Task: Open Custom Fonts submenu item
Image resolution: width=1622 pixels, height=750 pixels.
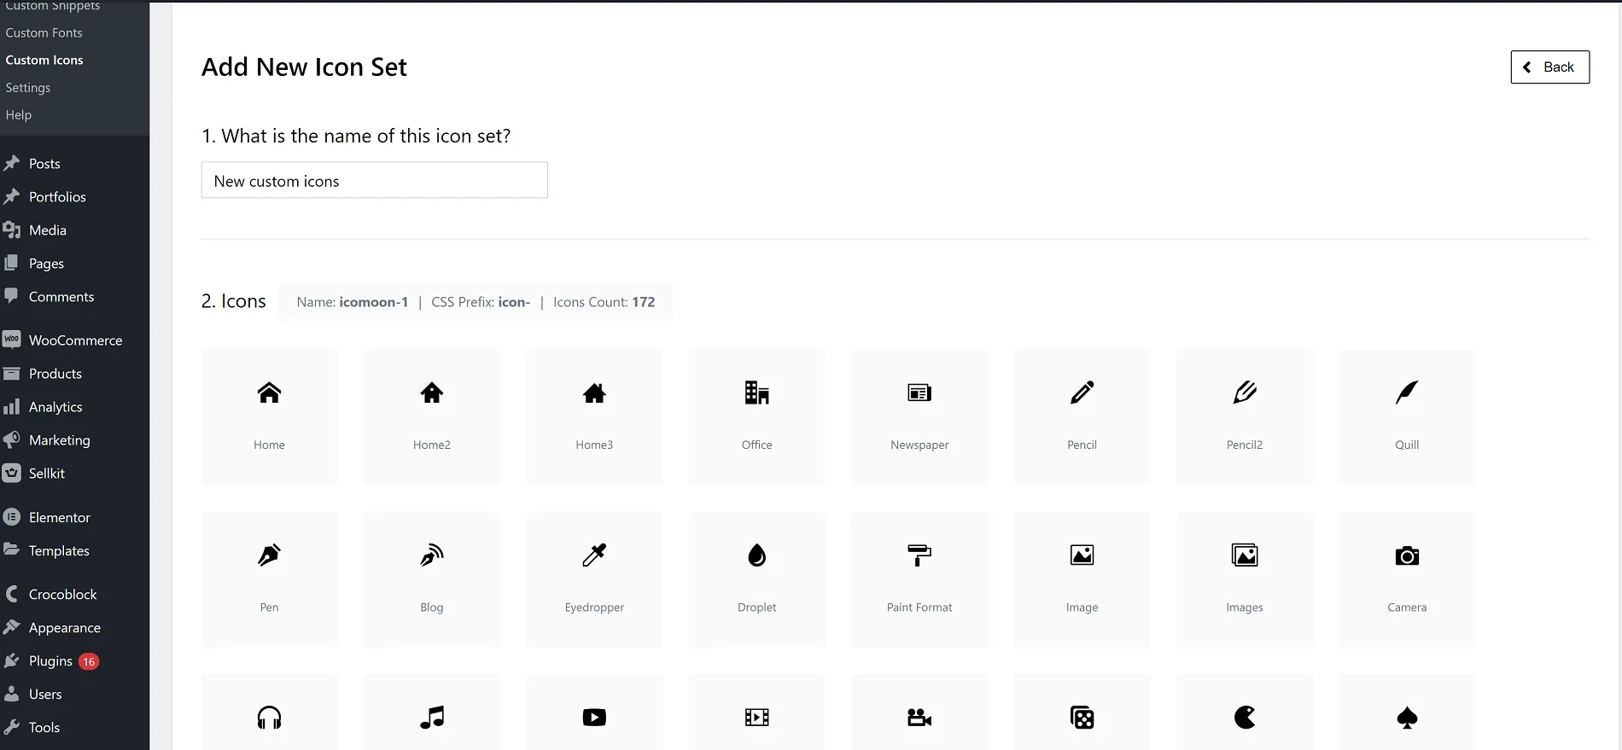Action: pos(44,32)
